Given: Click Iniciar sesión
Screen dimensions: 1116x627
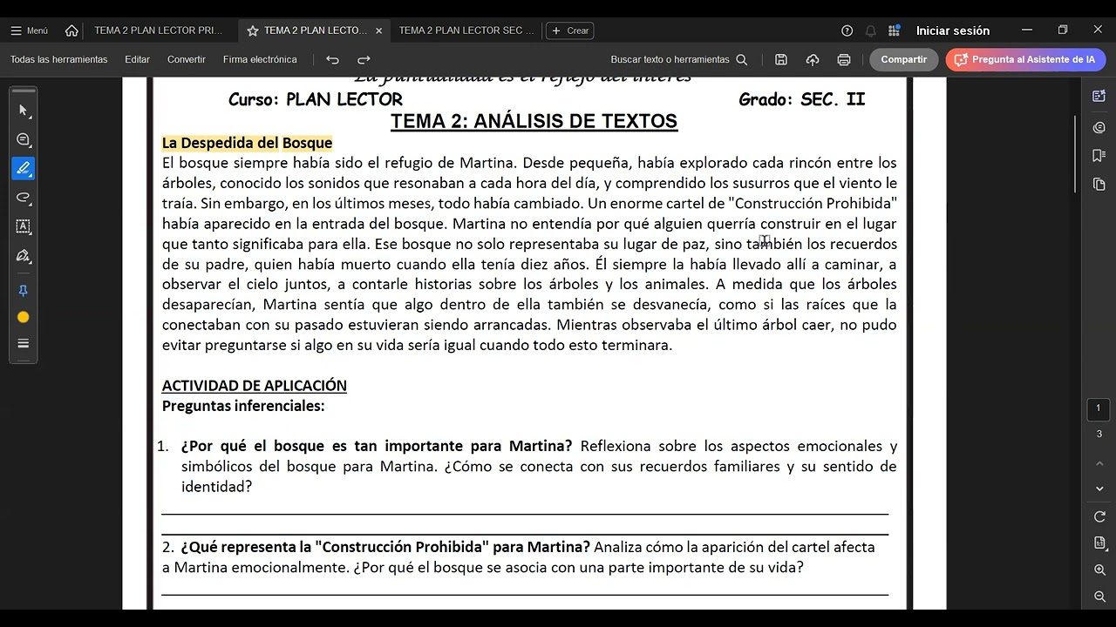Looking at the screenshot, I should (953, 30).
